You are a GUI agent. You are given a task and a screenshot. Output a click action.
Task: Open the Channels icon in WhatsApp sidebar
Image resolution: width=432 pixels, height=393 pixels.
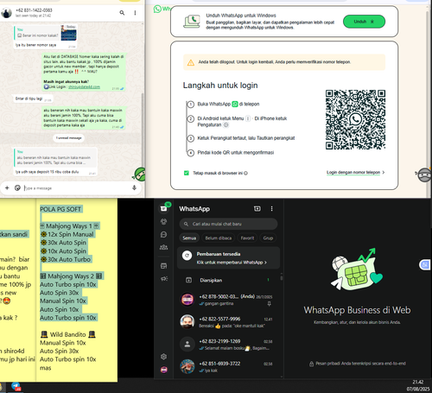click(x=164, y=234)
